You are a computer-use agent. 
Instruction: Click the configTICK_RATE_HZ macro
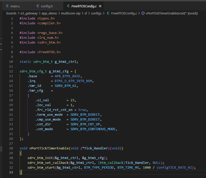(x=174, y=168)
